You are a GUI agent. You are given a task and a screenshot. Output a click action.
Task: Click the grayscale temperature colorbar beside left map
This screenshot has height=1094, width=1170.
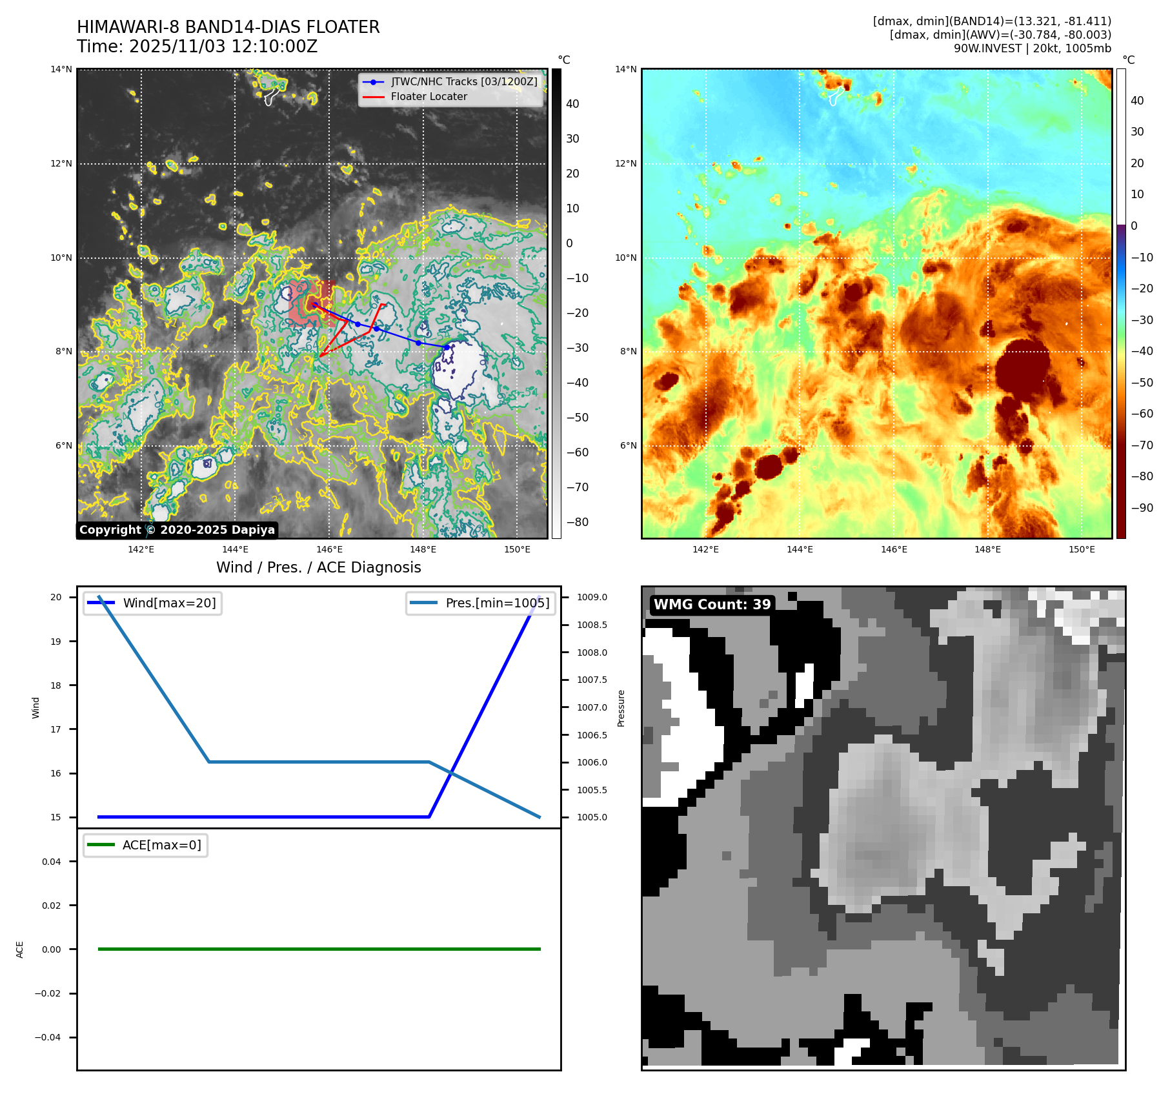pos(556,303)
